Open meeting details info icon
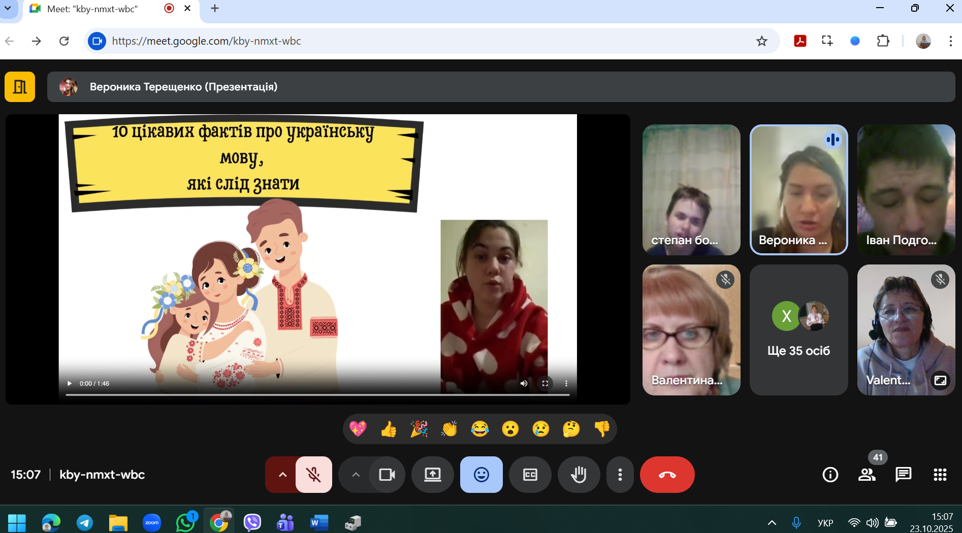This screenshot has width=962, height=533. tap(830, 475)
